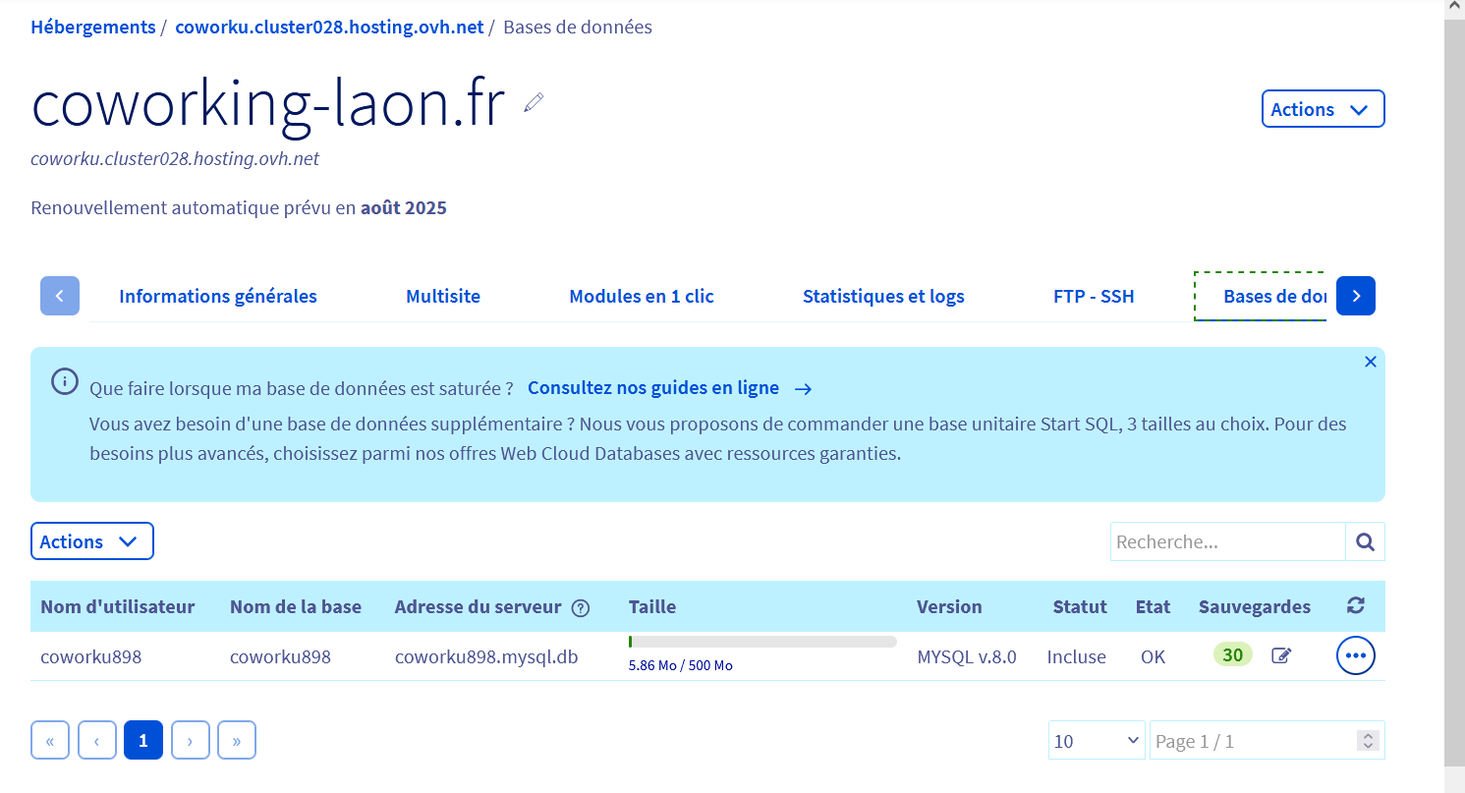This screenshot has height=793, width=1465.
Task: Open Consultez nos guides en ligne link
Action: point(653,388)
